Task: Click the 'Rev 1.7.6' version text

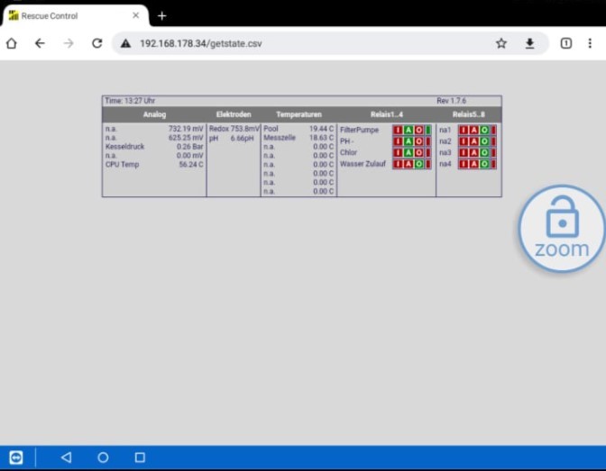Action: pos(452,101)
